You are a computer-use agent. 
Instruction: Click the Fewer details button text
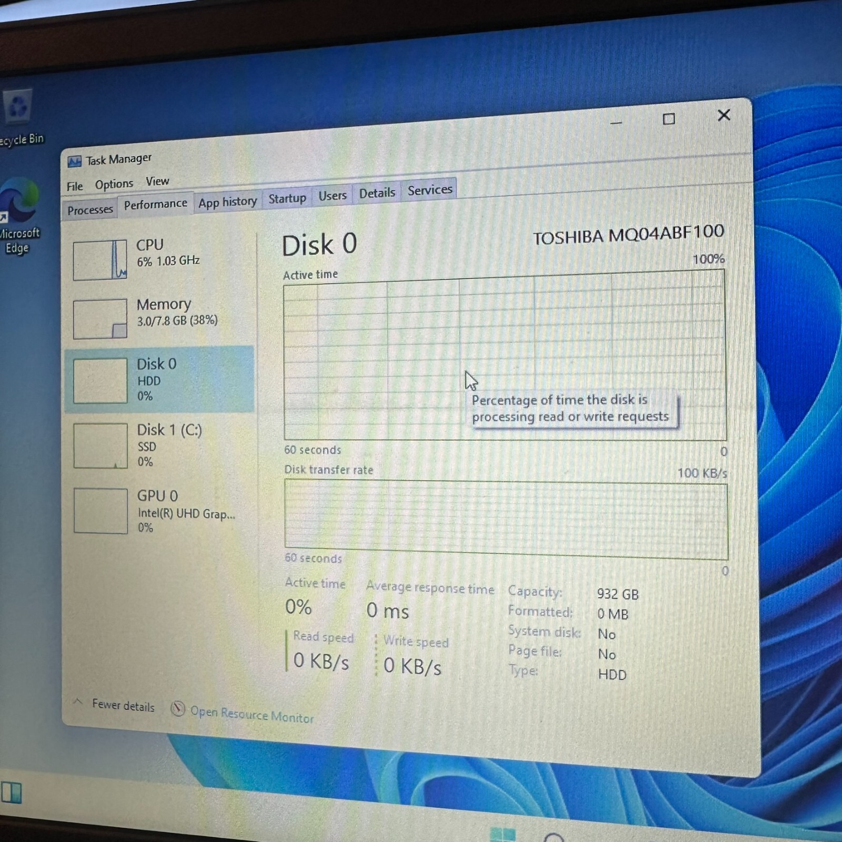pos(123,706)
